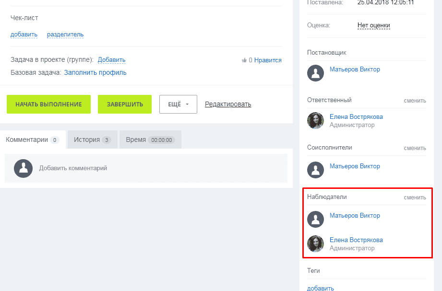Click the thumbs-up like icon
Screen dimensions: 442x291
[244, 60]
